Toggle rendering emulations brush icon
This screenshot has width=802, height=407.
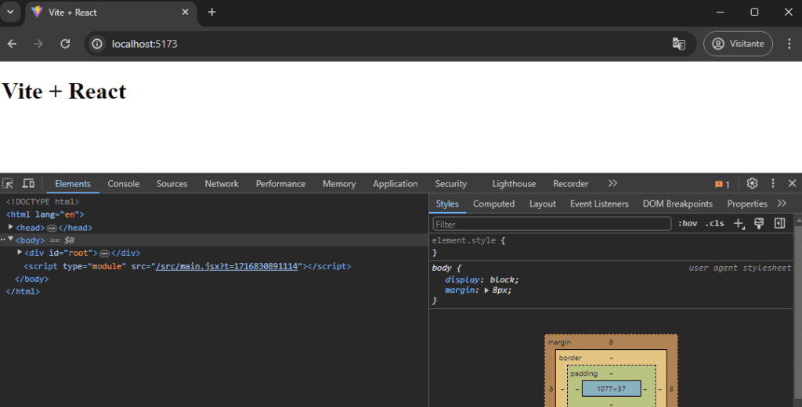pos(759,223)
